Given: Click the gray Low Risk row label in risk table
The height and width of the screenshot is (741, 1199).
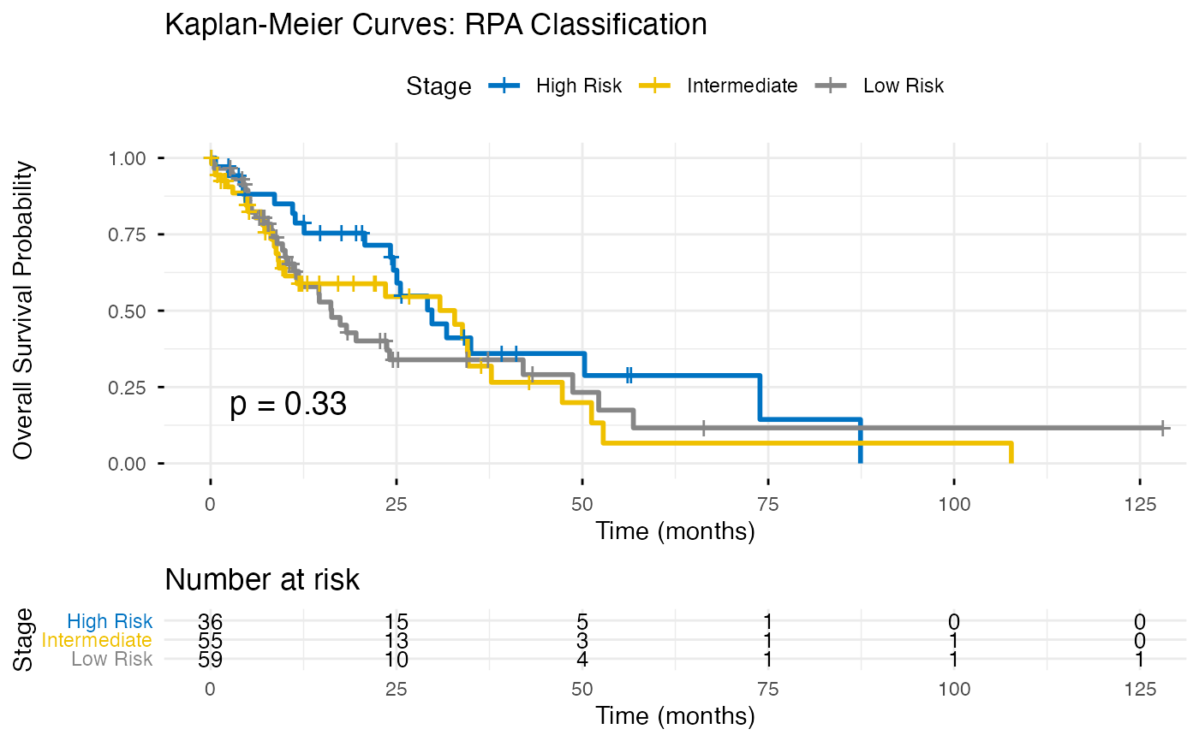Looking at the screenshot, I should 112,659.
